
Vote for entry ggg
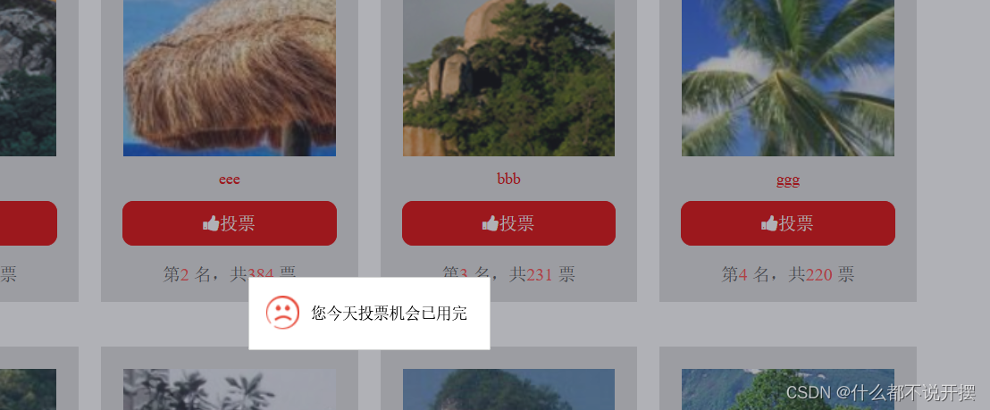pyautogui.click(x=788, y=223)
